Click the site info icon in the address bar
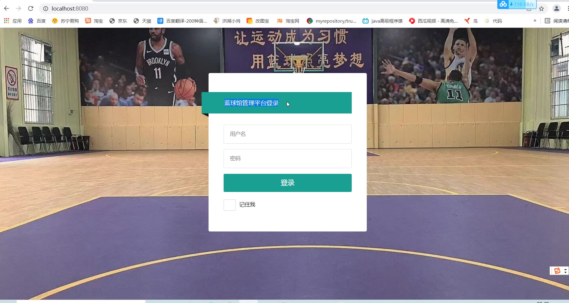 point(46,9)
